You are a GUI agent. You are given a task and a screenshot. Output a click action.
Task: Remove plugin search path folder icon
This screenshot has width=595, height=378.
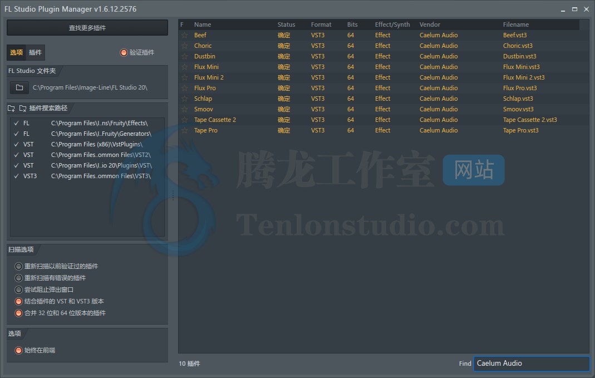point(23,108)
